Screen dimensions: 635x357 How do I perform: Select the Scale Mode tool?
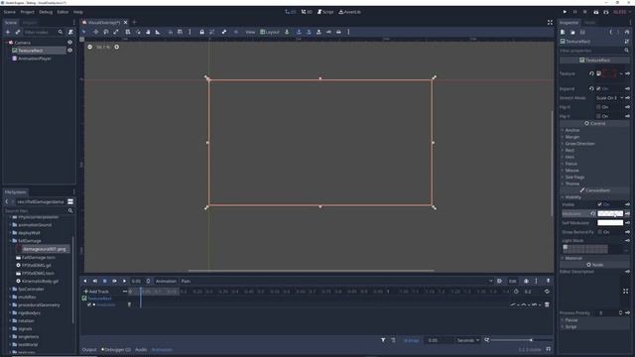116,32
